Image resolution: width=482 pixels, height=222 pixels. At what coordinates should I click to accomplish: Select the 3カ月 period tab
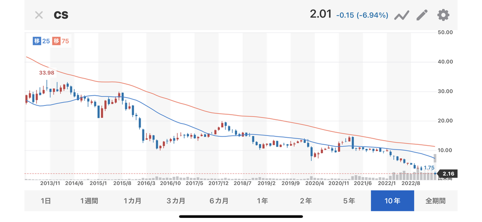[176, 201]
